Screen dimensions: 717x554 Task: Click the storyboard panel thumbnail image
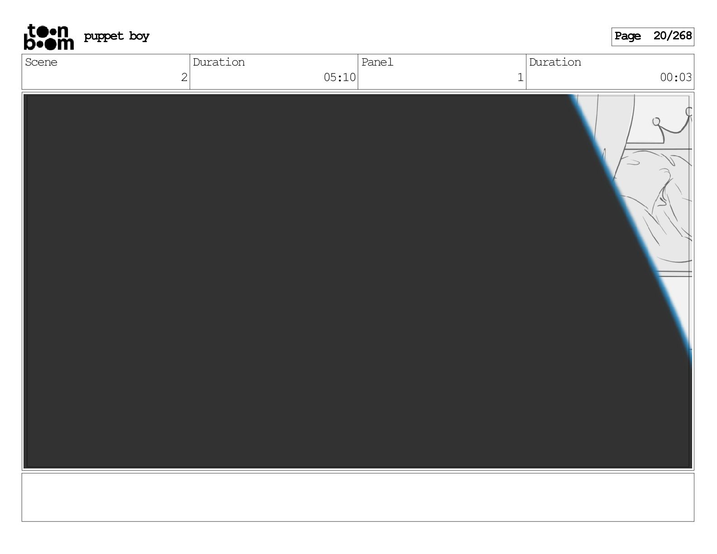(358, 281)
